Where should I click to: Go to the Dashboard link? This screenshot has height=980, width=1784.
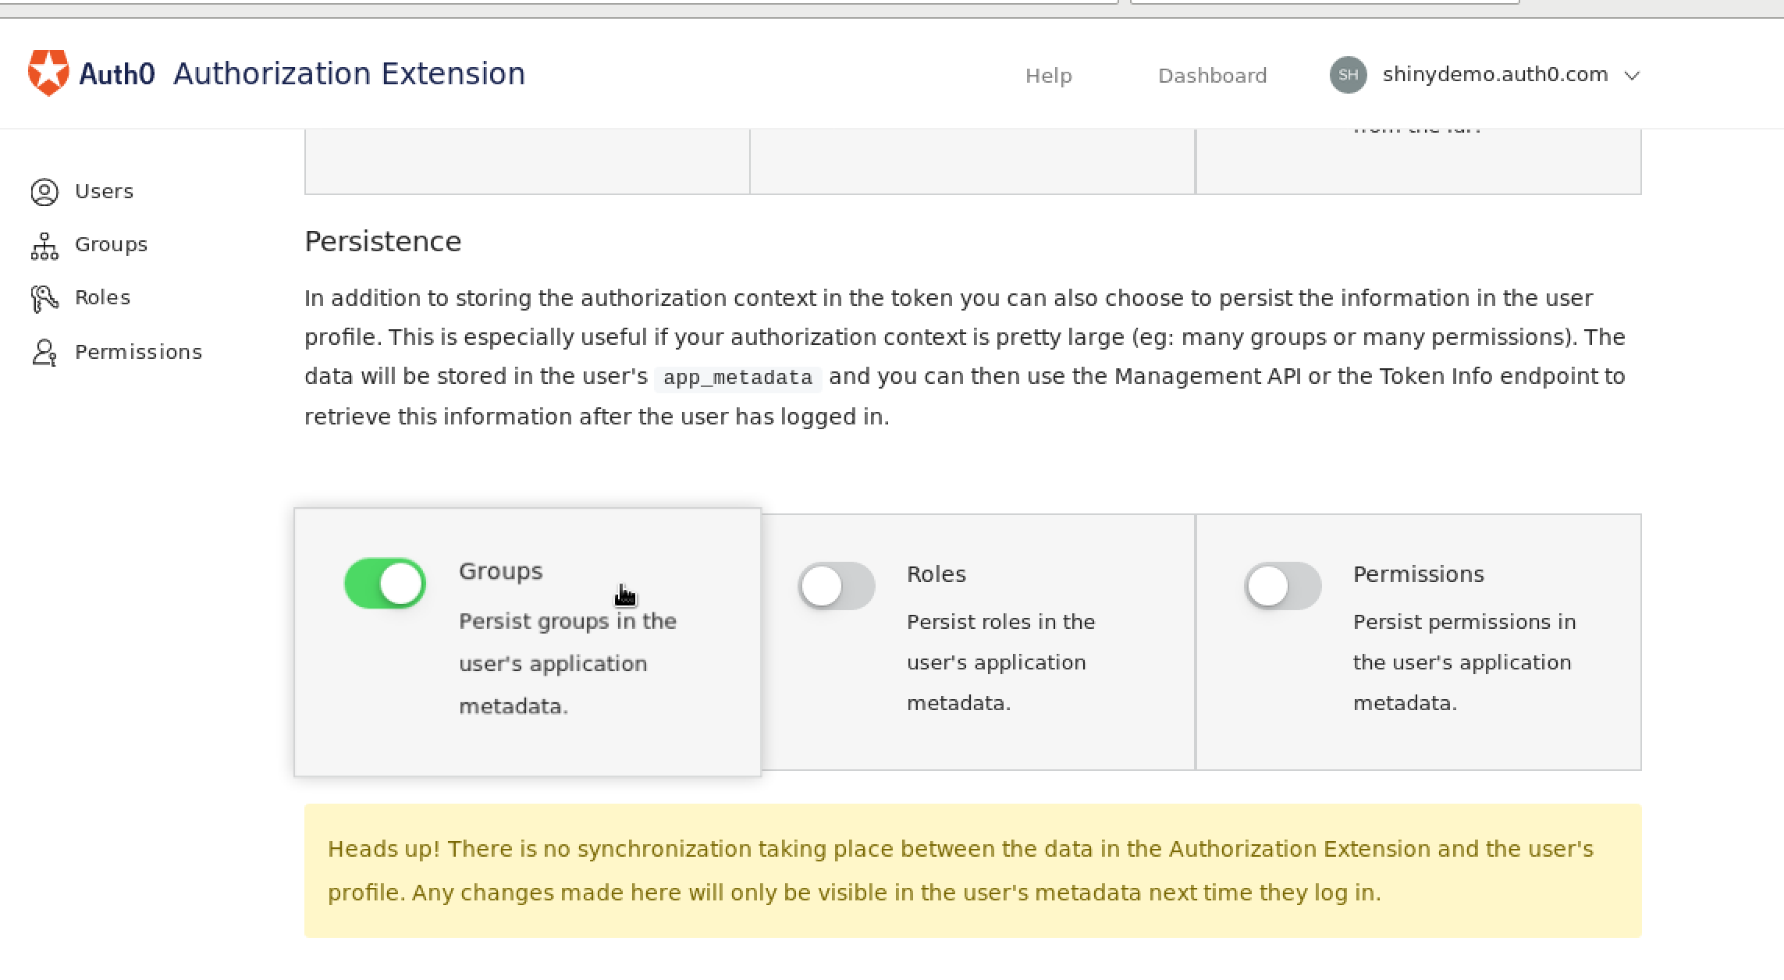coord(1212,76)
